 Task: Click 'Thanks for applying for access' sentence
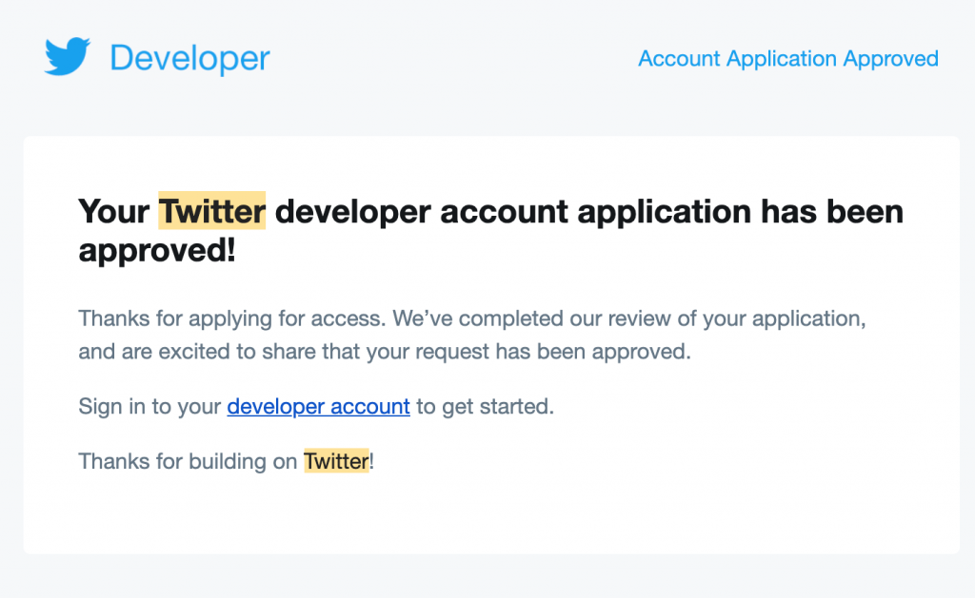pyautogui.click(x=232, y=318)
